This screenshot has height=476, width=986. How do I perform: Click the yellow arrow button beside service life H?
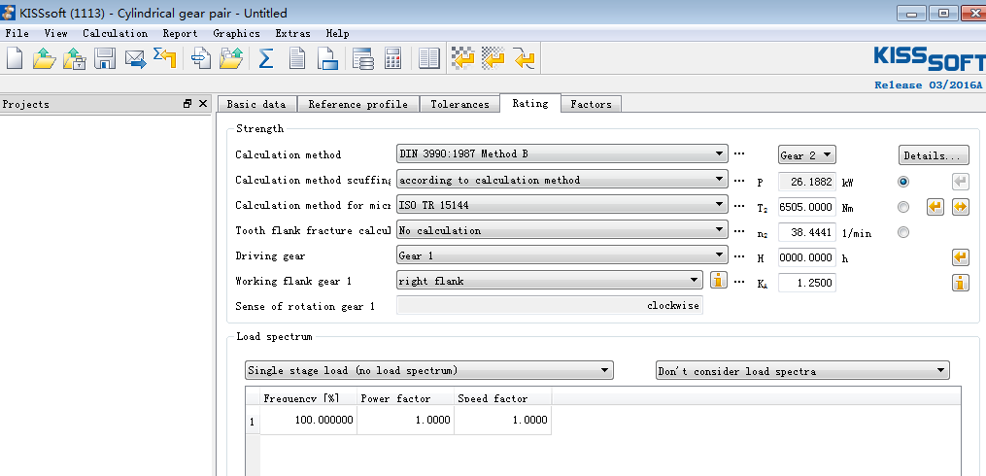pos(960,257)
